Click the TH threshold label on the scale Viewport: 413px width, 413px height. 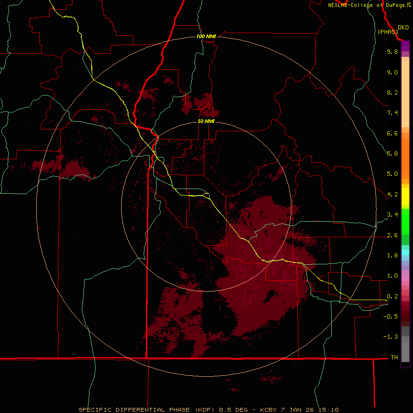(394, 357)
